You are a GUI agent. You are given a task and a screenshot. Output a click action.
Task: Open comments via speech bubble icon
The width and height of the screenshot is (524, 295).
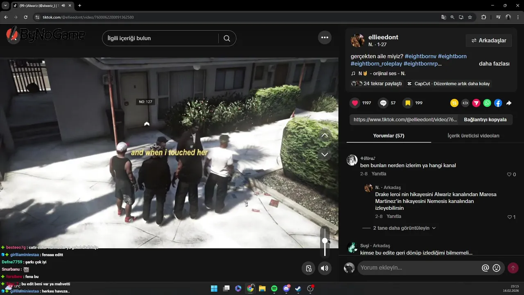[x=383, y=103]
